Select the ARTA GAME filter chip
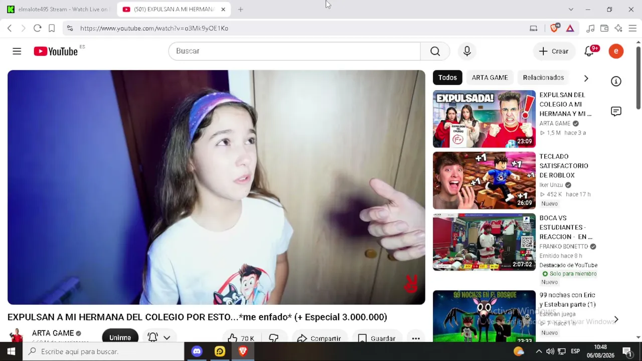Image resolution: width=642 pixels, height=361 pixels. [490, 78]
